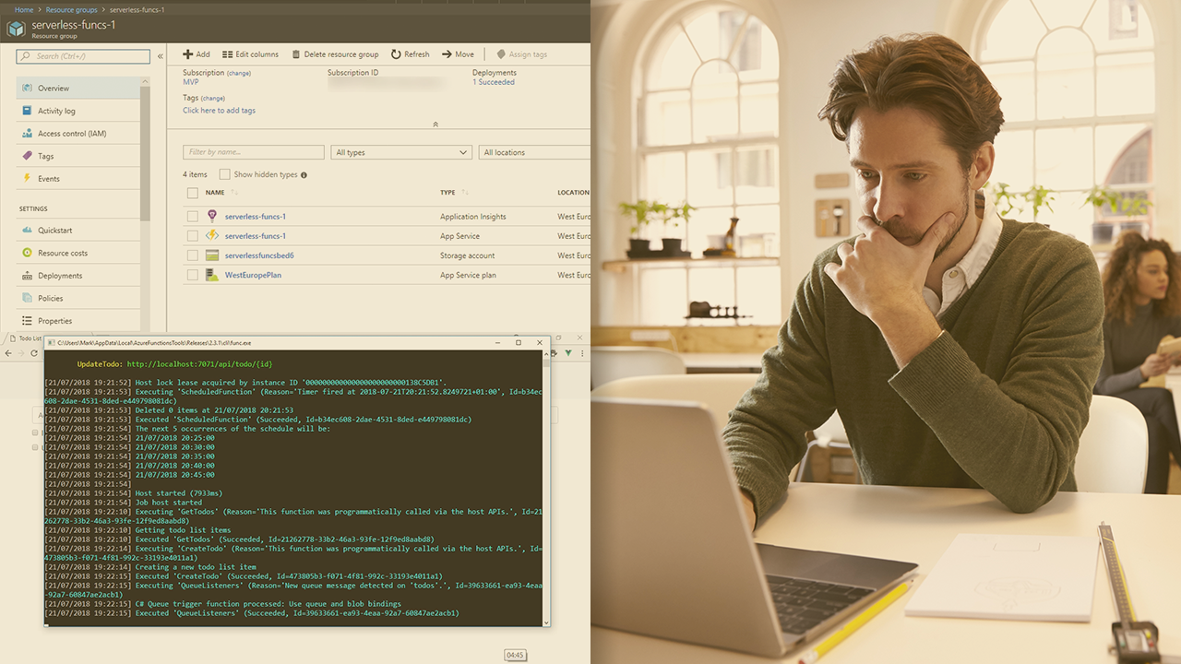The height and width of the screenshot is (664, 1181).
Task: Click the Filter by name field
Action: [x=253, y=152]
